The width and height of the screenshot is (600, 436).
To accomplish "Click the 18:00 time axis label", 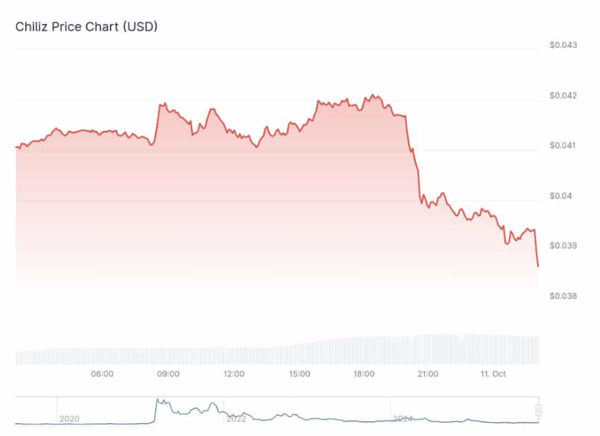I will (364, 374).
